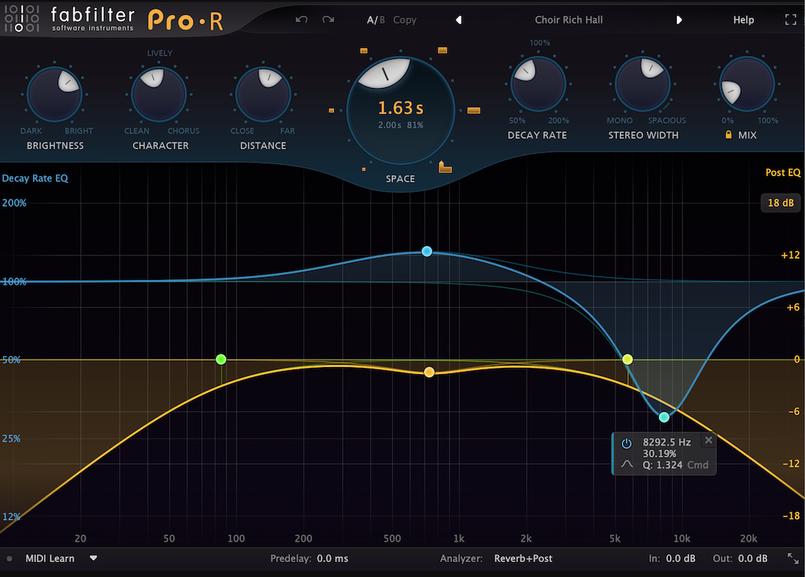The height and width of the screenshot is (577, 805).
Task: Open the MIDI Learn dropdown arrow
Action: click(x=94, y=558)
